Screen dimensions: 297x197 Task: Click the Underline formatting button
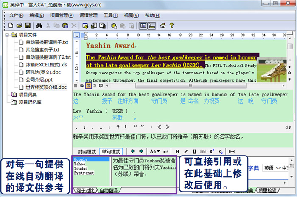[x=194, y=151]
